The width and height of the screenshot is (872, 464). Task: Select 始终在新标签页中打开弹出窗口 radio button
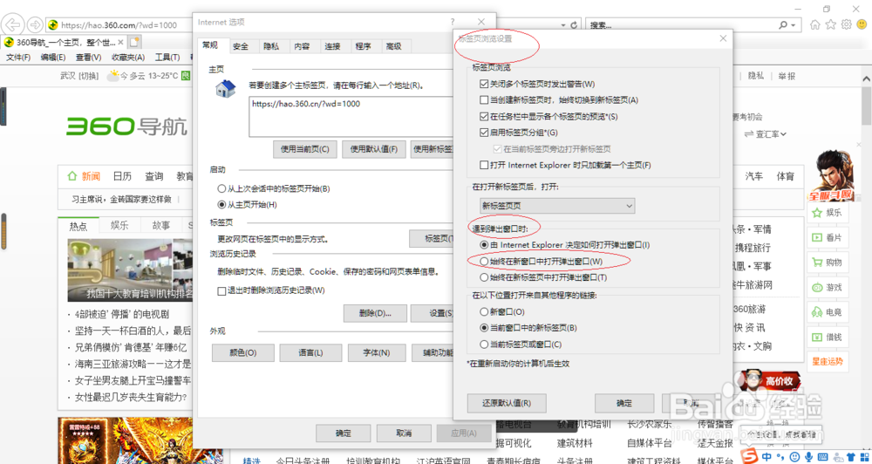coord(483,277)
